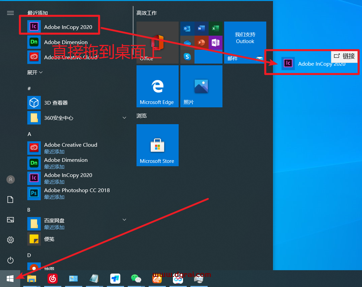Expand the 百度网盘 folder
362x287 pixels.
78,224
